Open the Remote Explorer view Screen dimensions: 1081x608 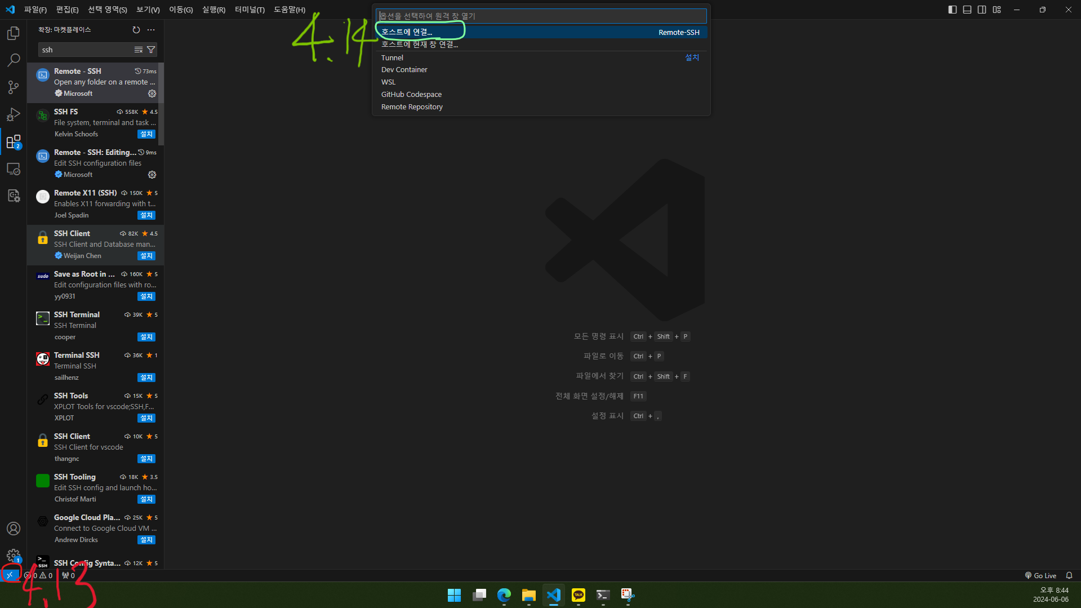[x=14, y=168]
